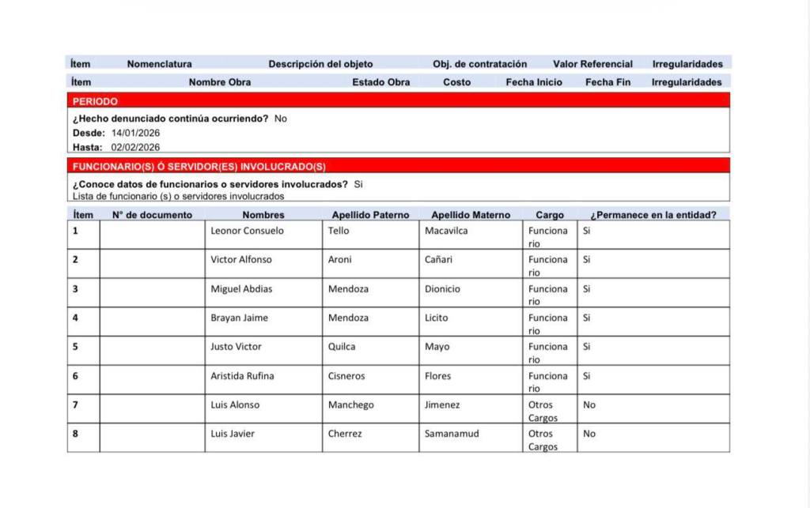Click the name cell Leonor Consuelo

tap(247, 231)
